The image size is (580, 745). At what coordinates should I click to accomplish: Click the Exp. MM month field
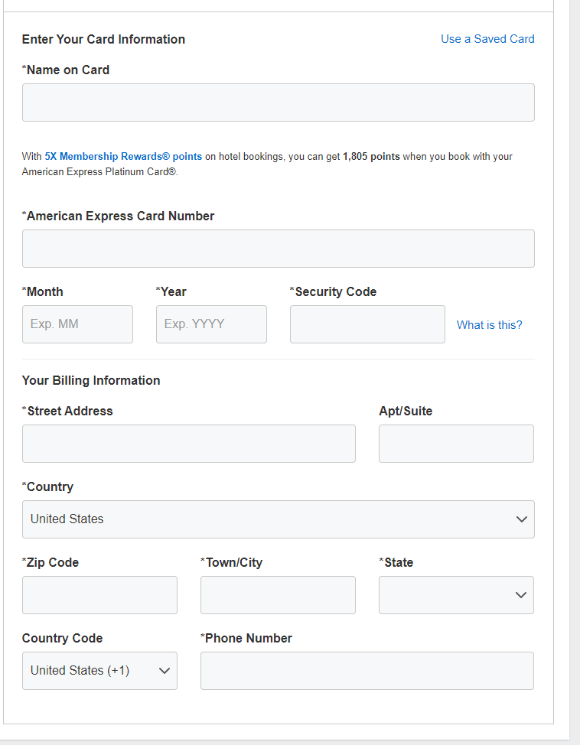(x=77, y=324)
